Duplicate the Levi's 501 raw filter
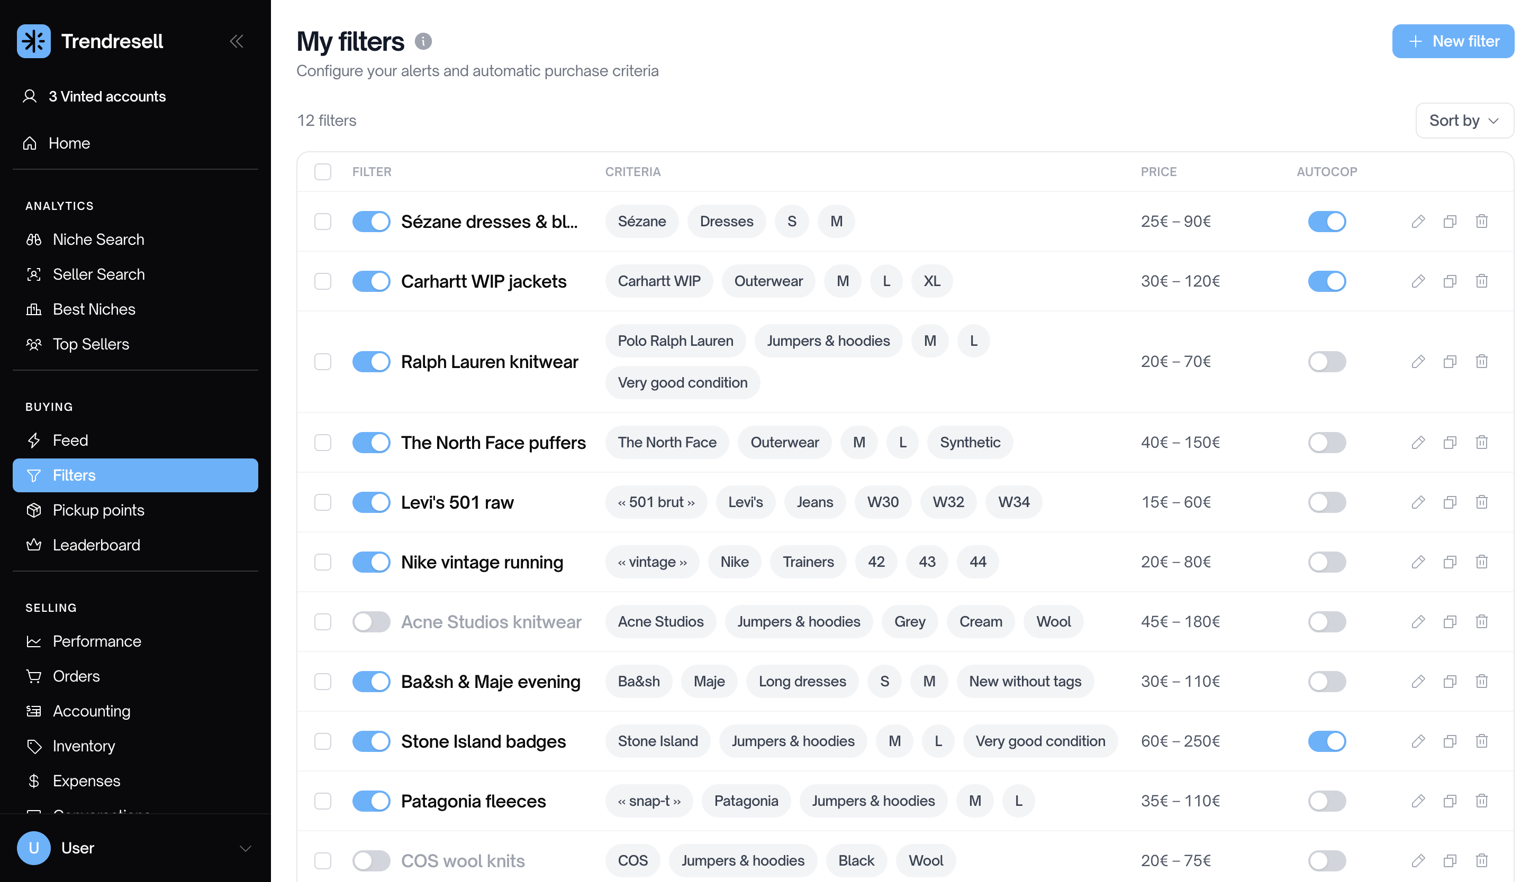The width and height of the screenshot is (1539, 882). point(1450,502)
